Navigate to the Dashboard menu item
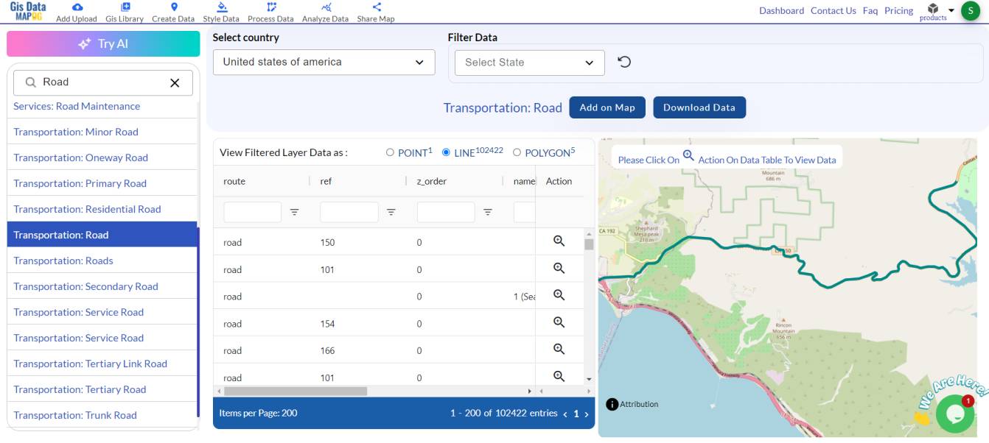Image resolution: width=989 pixels, height=443 pixels. (781, 10)
